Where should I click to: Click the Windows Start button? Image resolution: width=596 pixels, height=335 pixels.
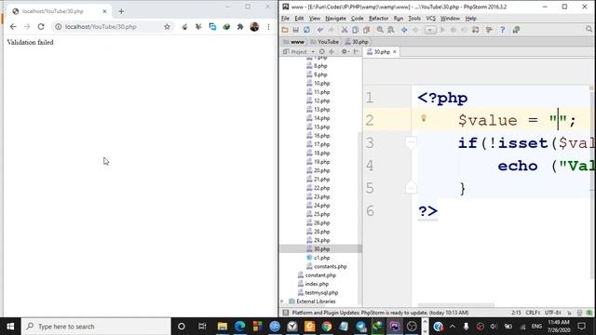tap(10, 327)
